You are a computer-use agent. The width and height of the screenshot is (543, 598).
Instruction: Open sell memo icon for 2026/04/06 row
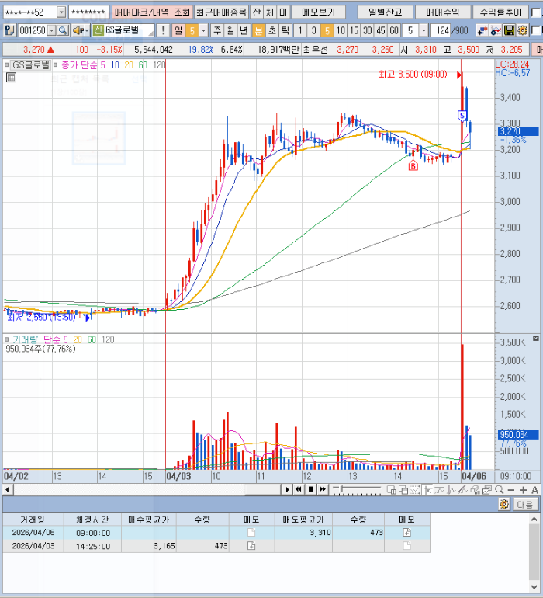(x=406, y=533)
